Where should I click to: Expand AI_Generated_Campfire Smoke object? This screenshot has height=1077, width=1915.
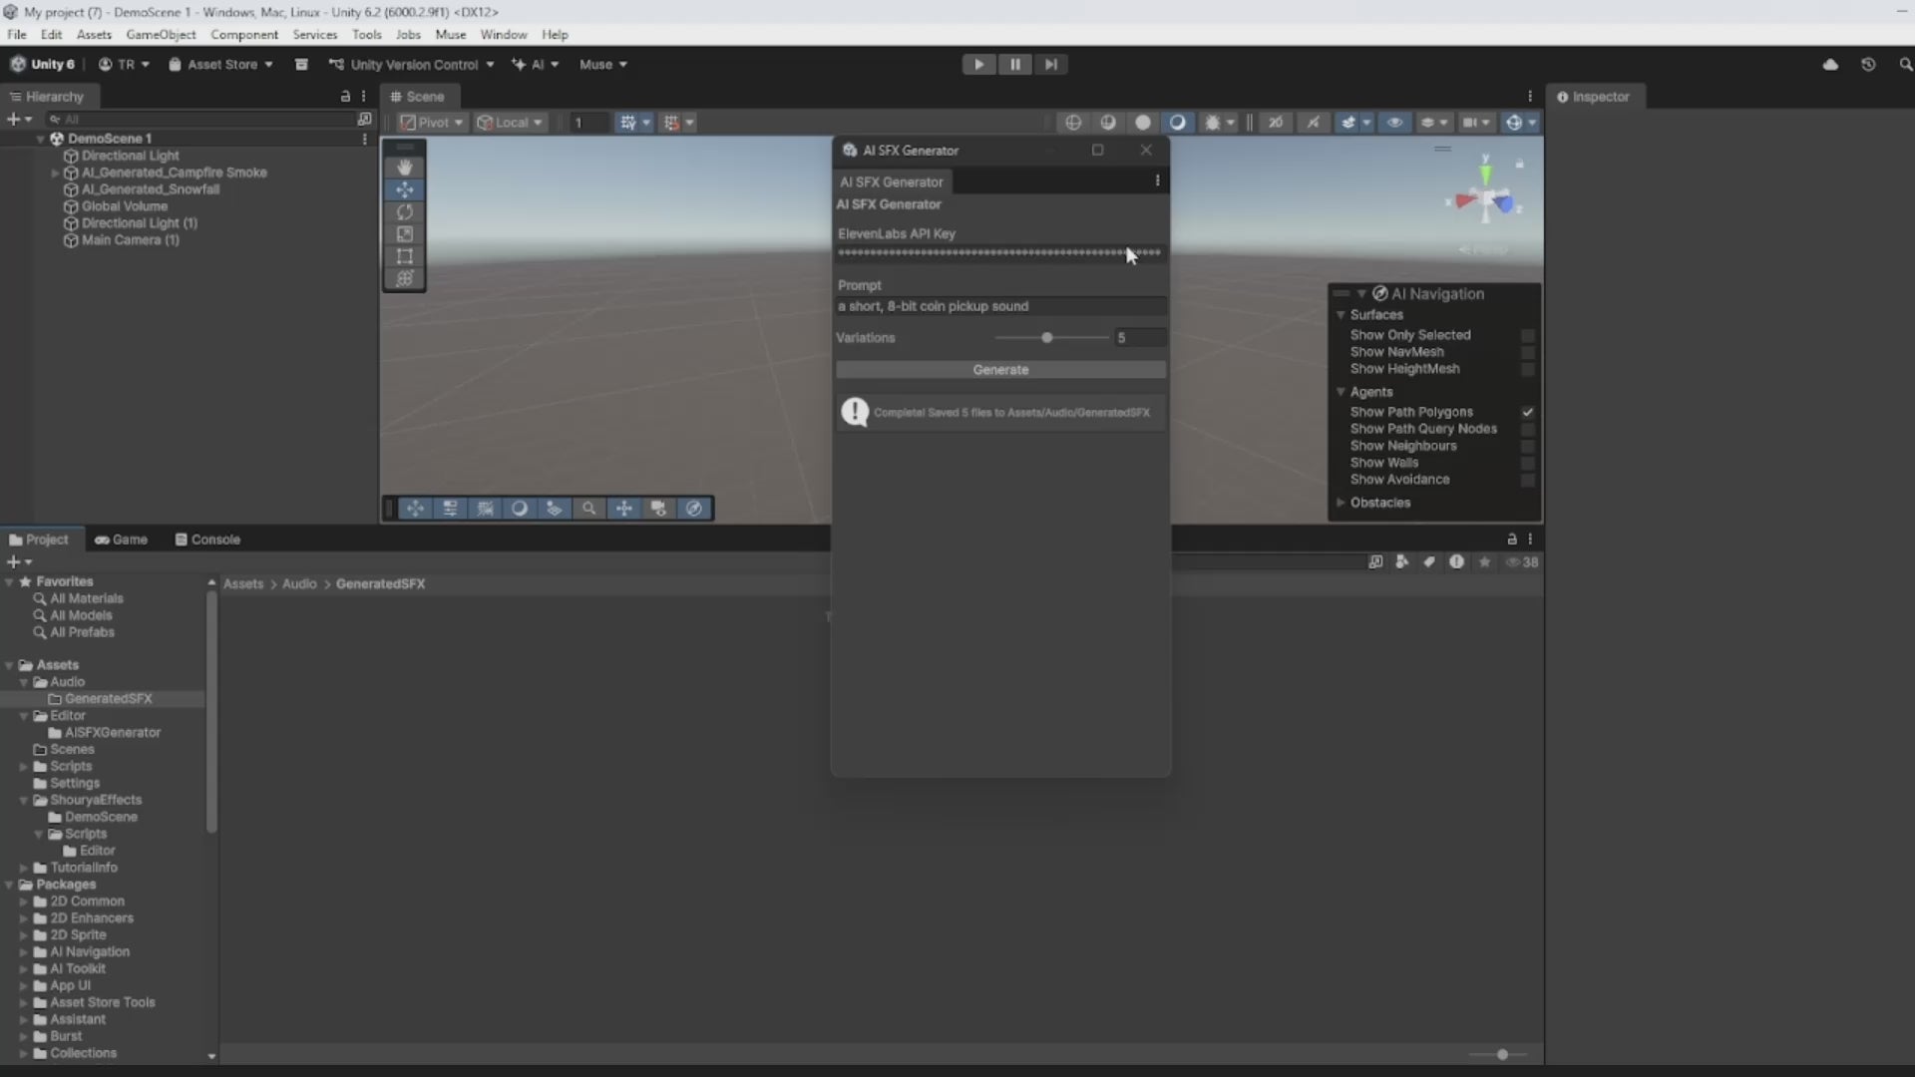(56, 173)
